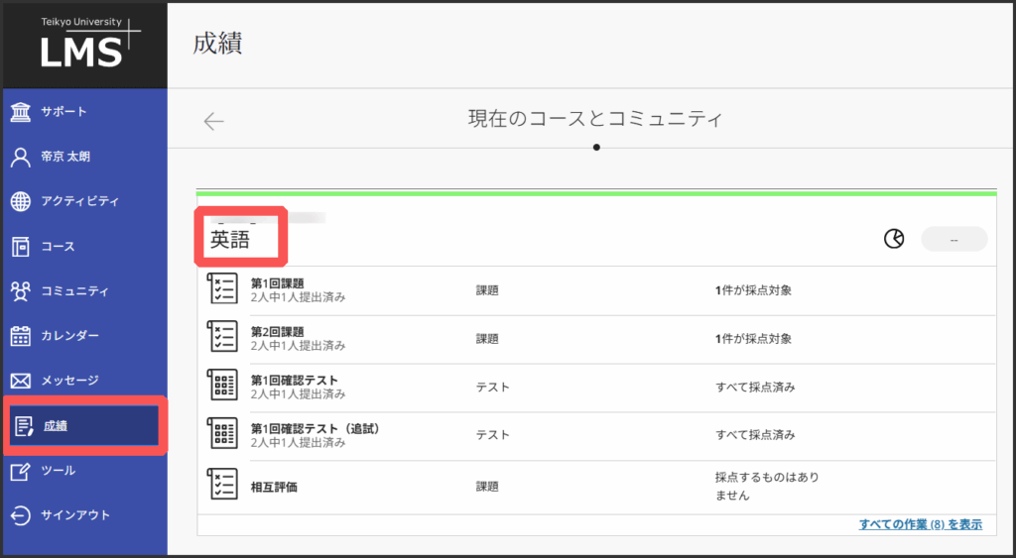1016x558 pixels.
Task: Open the メッセージ envelope icon
Action: coord(21,381)
